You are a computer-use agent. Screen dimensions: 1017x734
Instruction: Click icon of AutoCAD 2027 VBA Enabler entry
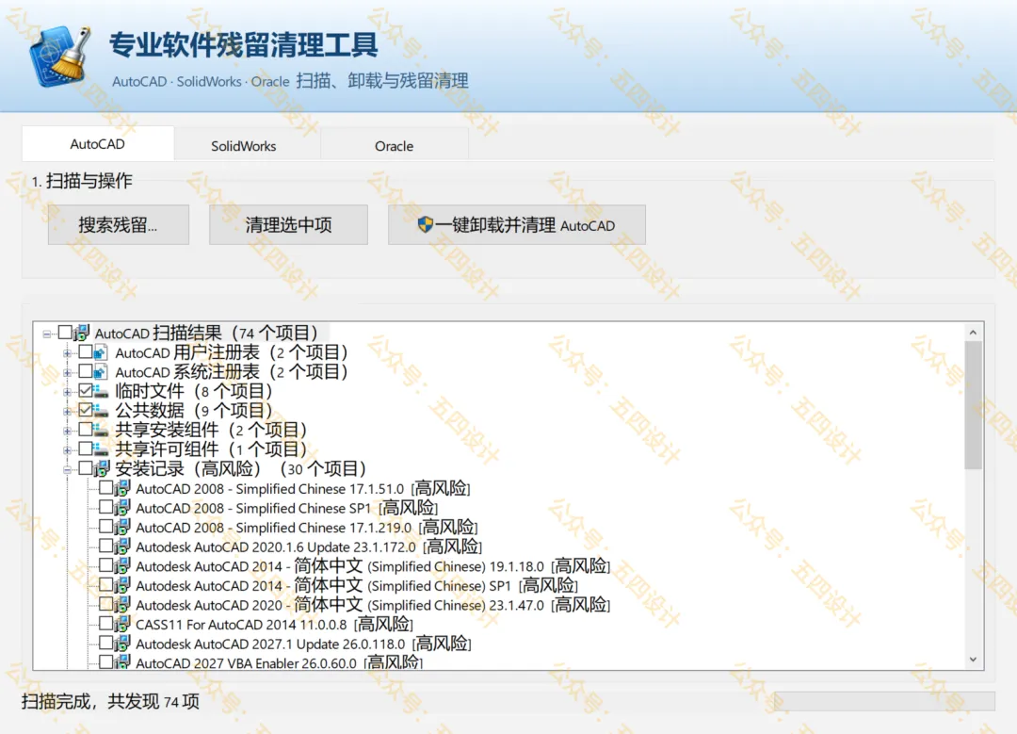tap(121, 662)
